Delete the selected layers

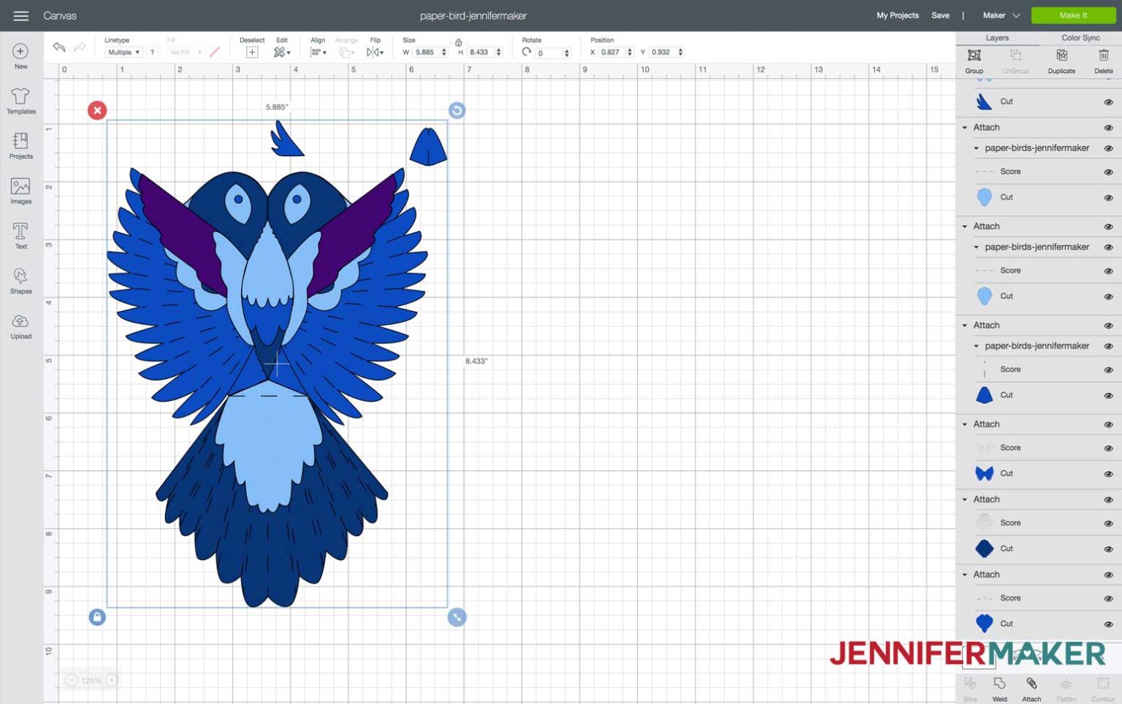coord(1103,61)
